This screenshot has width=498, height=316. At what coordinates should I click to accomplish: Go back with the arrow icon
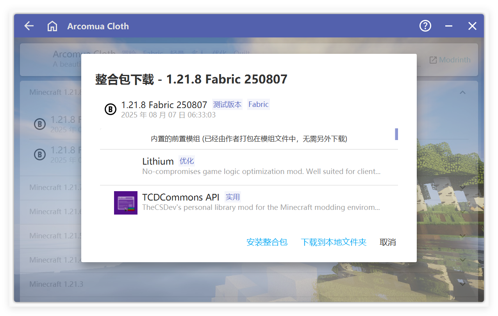tap(29, 26)
